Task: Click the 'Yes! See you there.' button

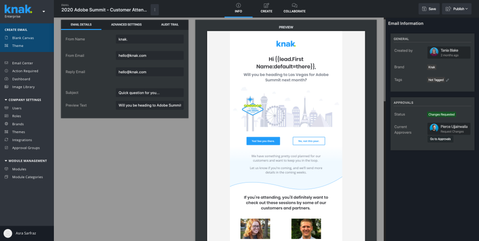Action: coord(263,141)
